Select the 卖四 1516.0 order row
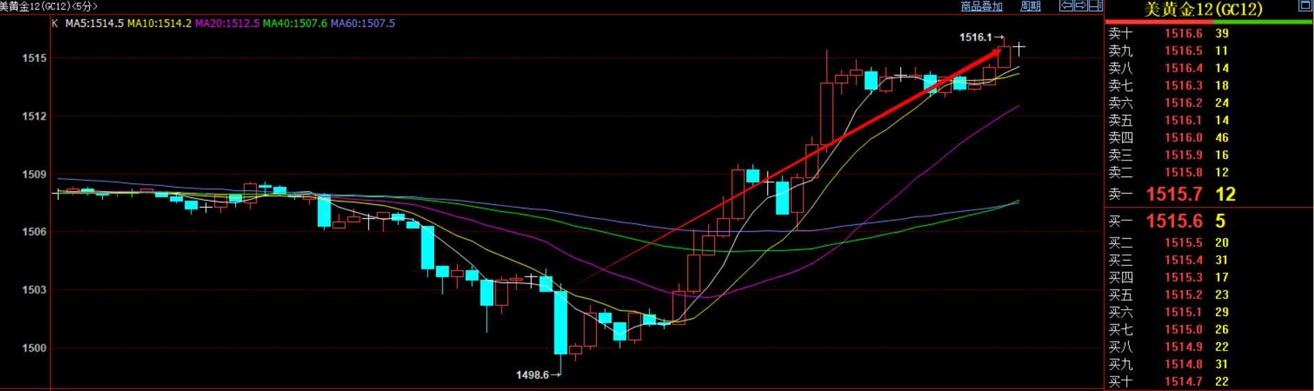 coord(1209,138)
